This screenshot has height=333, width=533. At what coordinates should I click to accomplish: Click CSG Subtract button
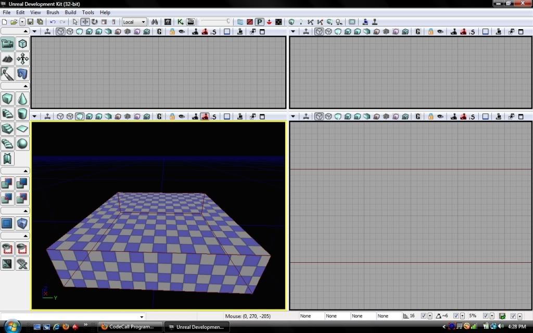(22, 184)
